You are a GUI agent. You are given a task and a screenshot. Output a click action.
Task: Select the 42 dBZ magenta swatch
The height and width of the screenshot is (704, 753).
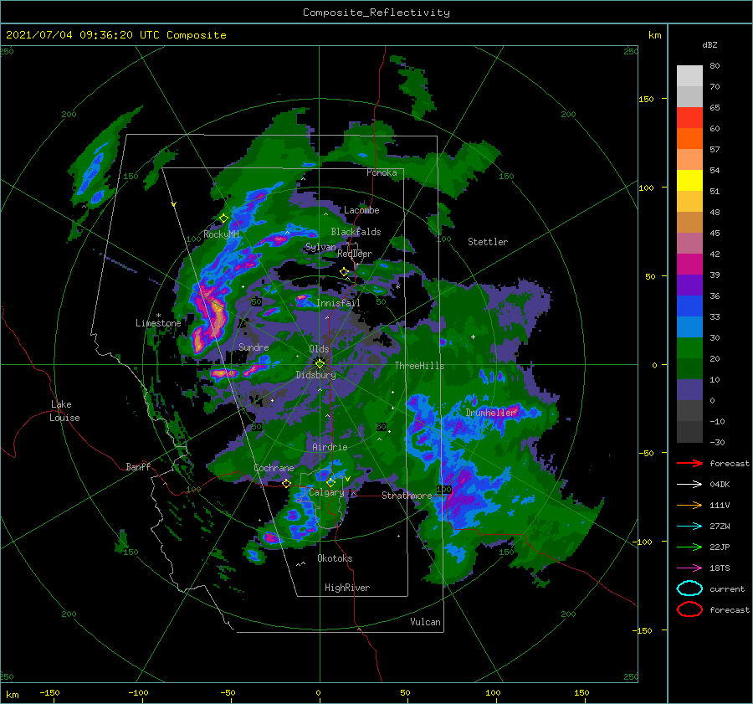coord(689,264)
